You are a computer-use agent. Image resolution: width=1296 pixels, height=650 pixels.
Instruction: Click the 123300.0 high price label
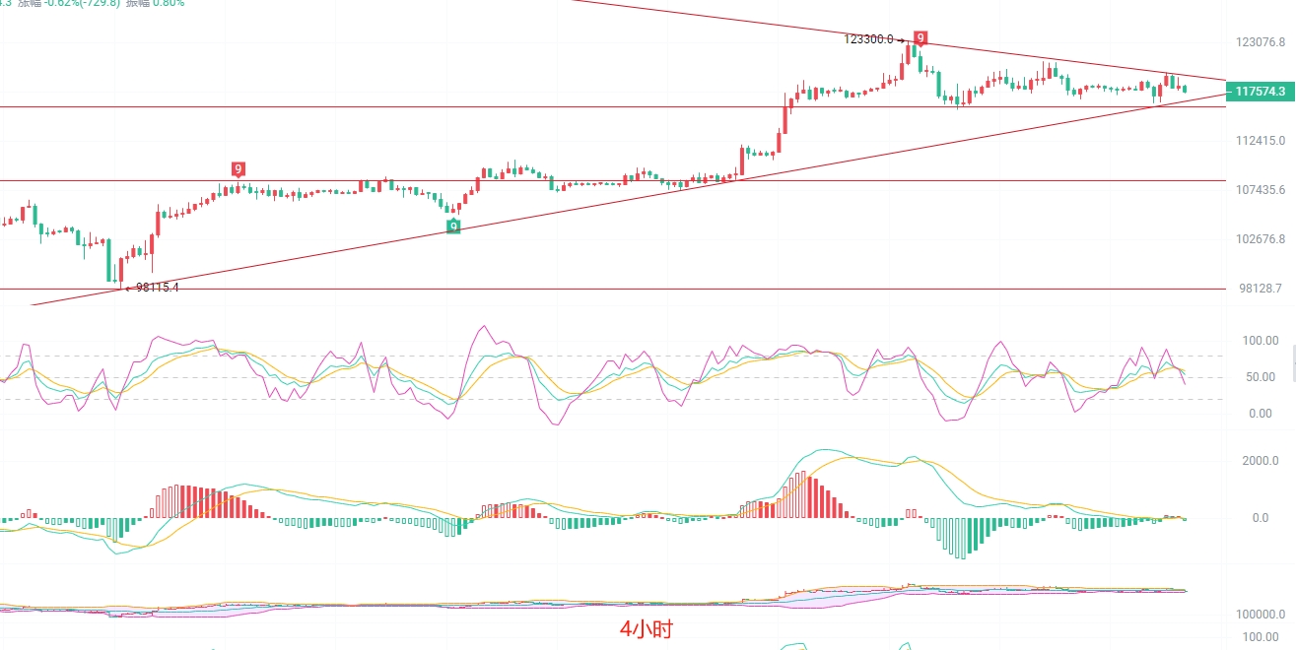[x=868, y=39]
